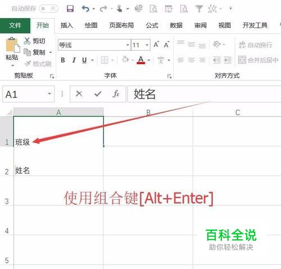
Task: Cancel the formula bar entry with X
Action: (x=79, y=93)
